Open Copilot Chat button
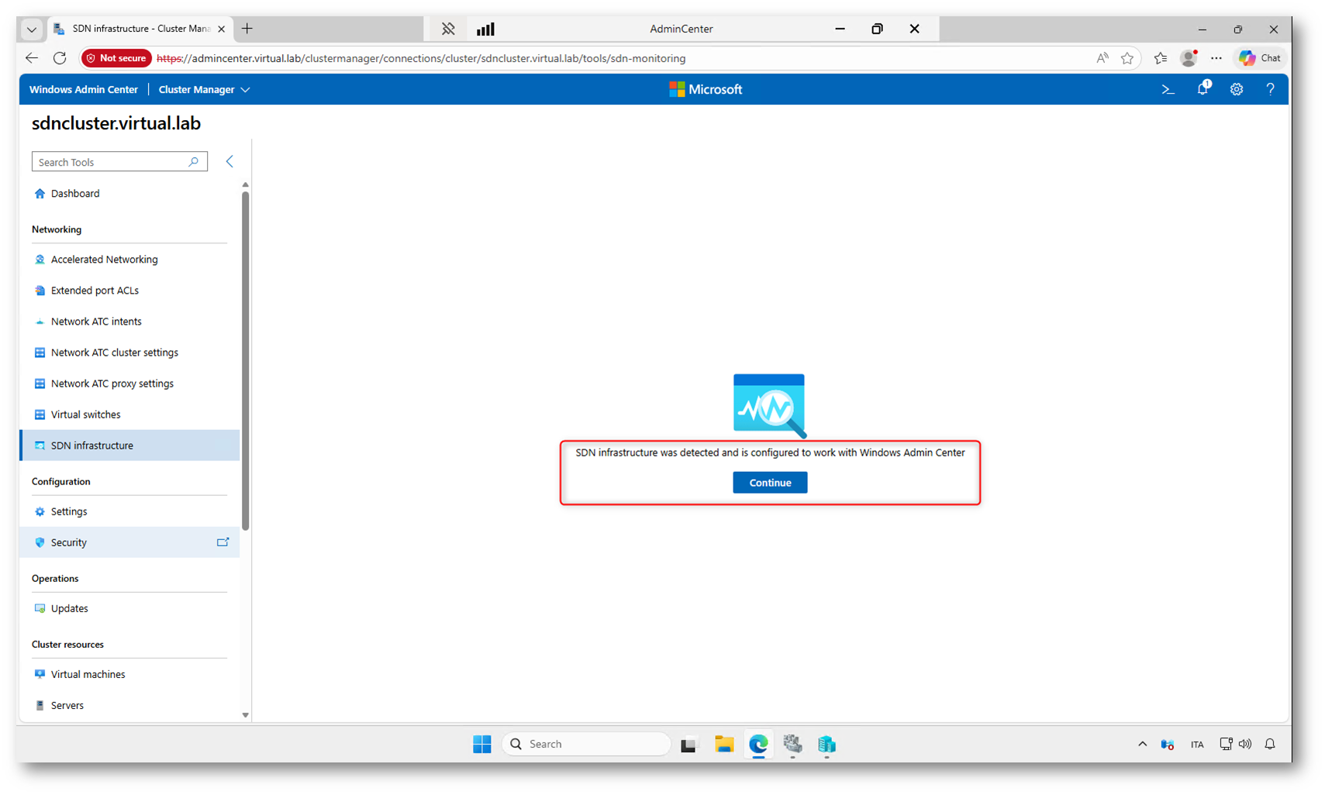Image resolution: width=1325 pixels, height=795 pixels. 1260,58
